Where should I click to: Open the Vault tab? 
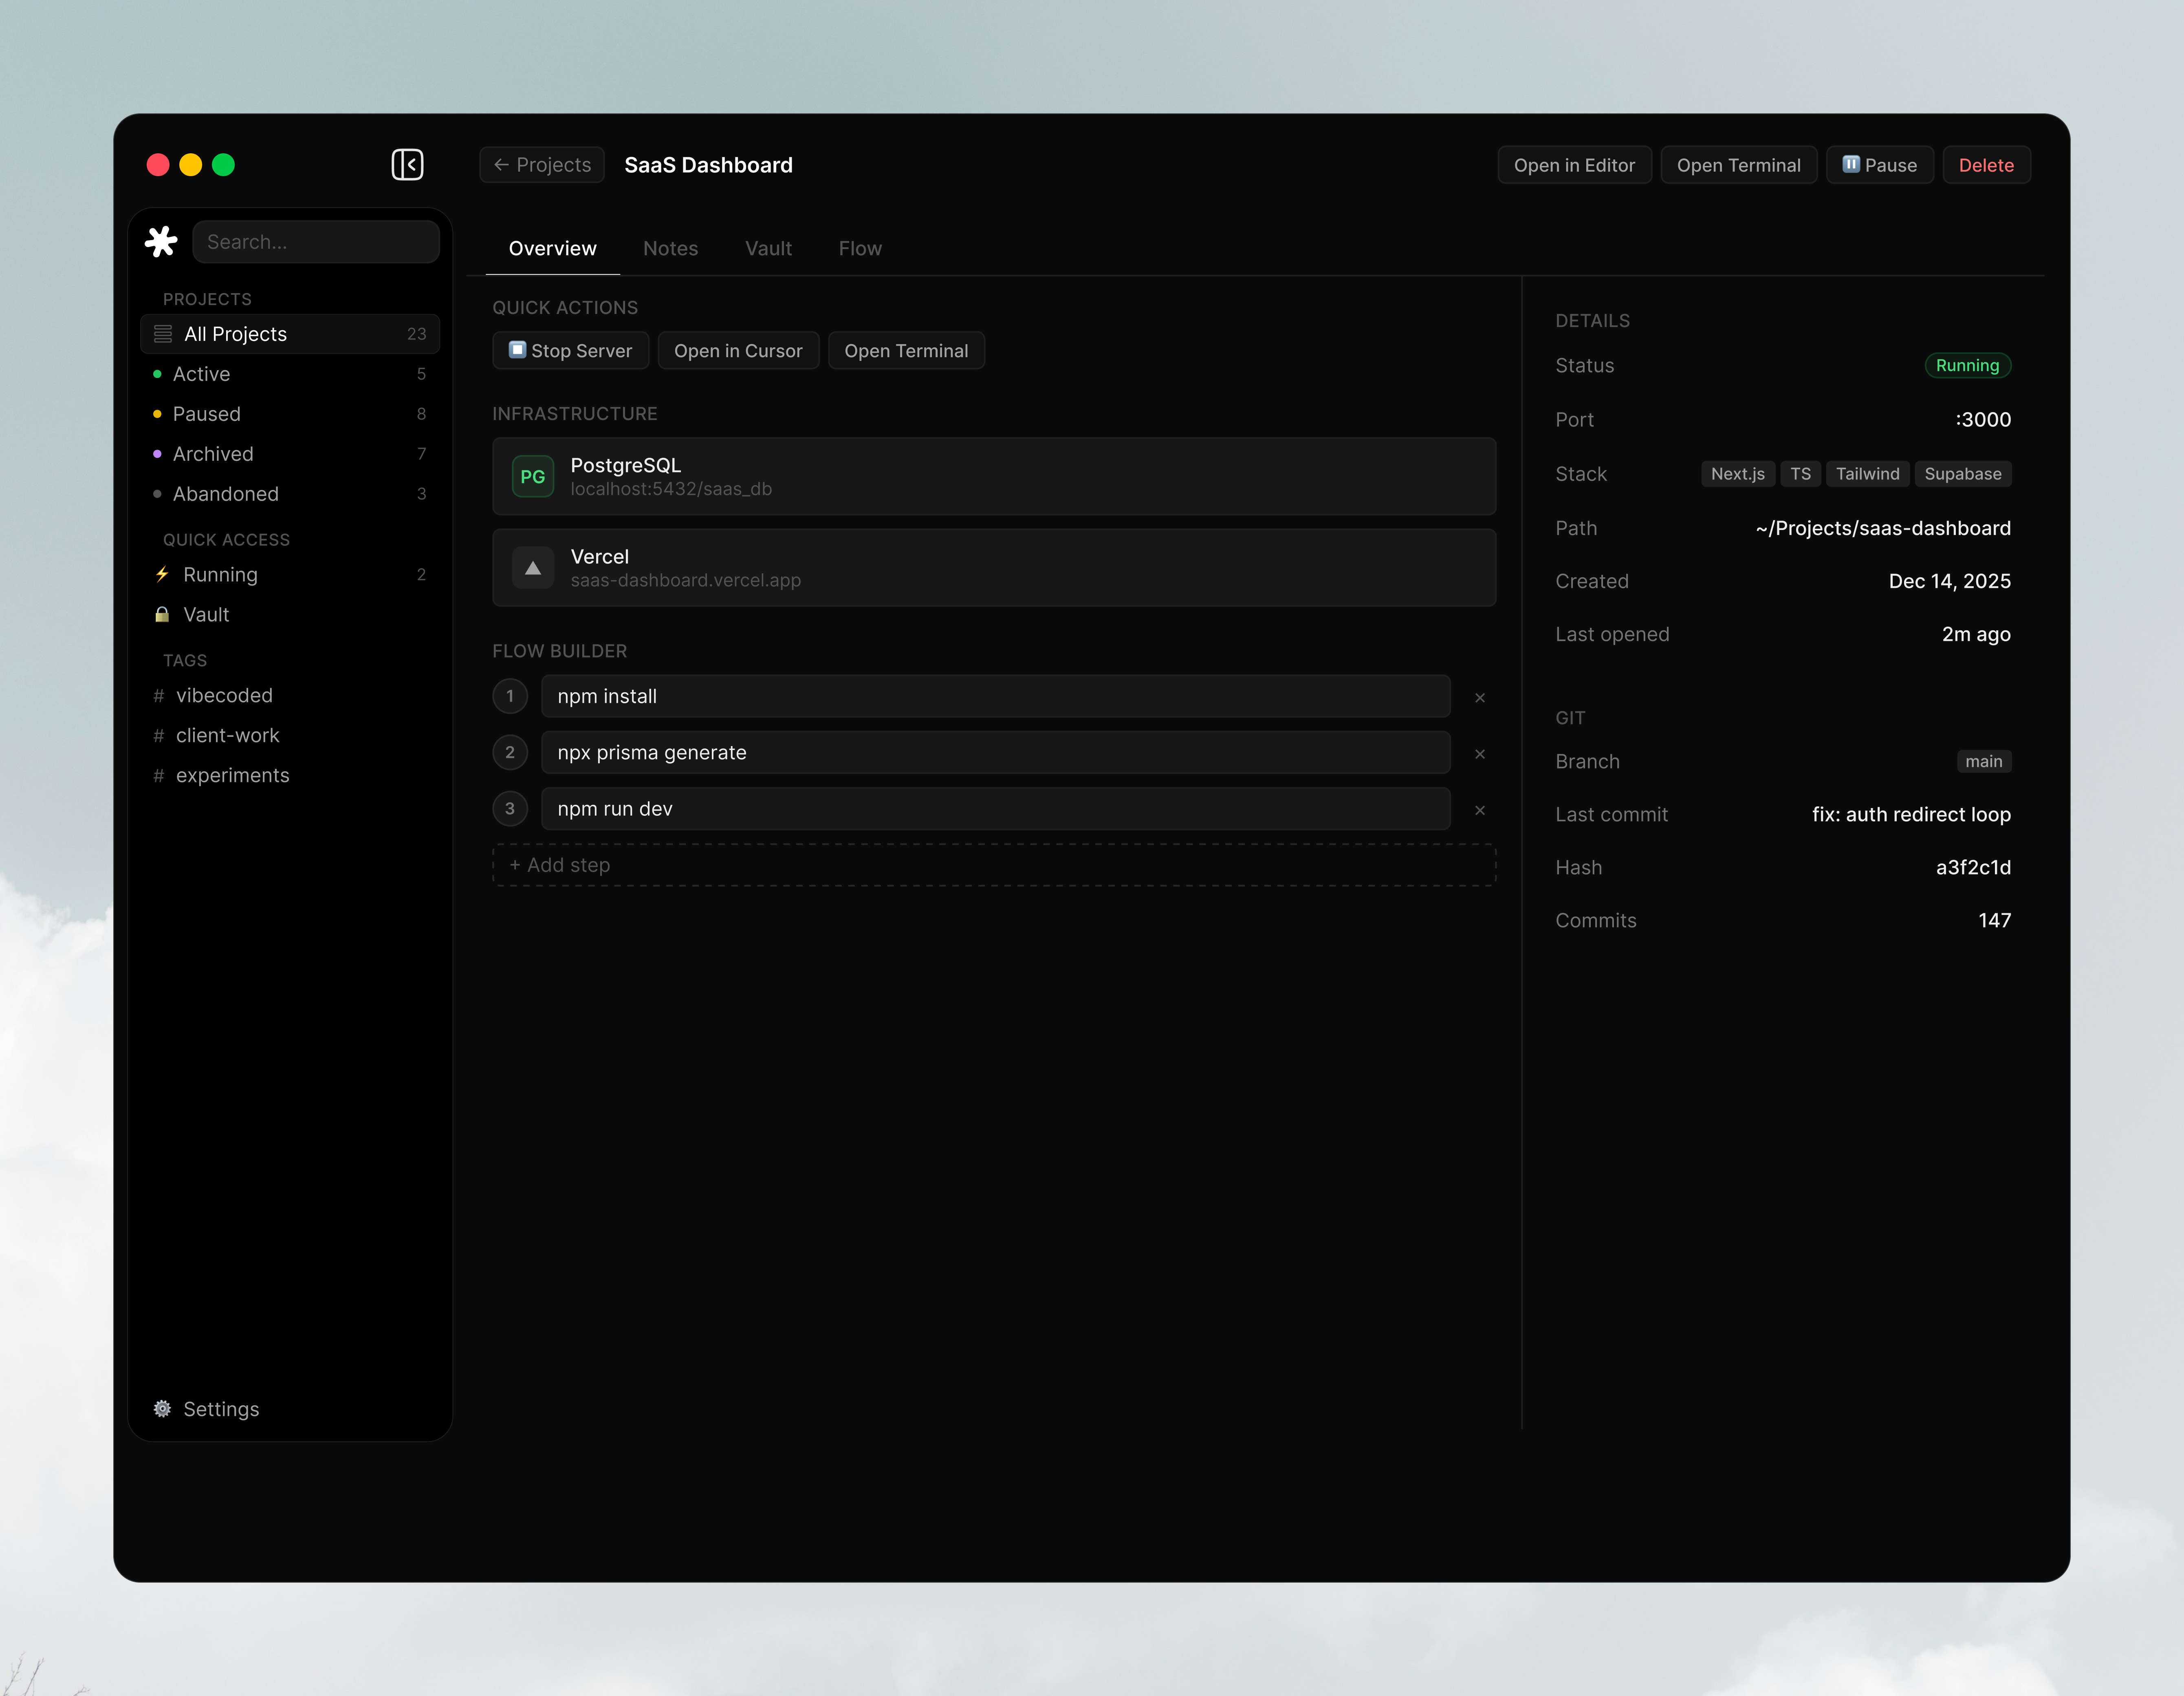point(768,248)
